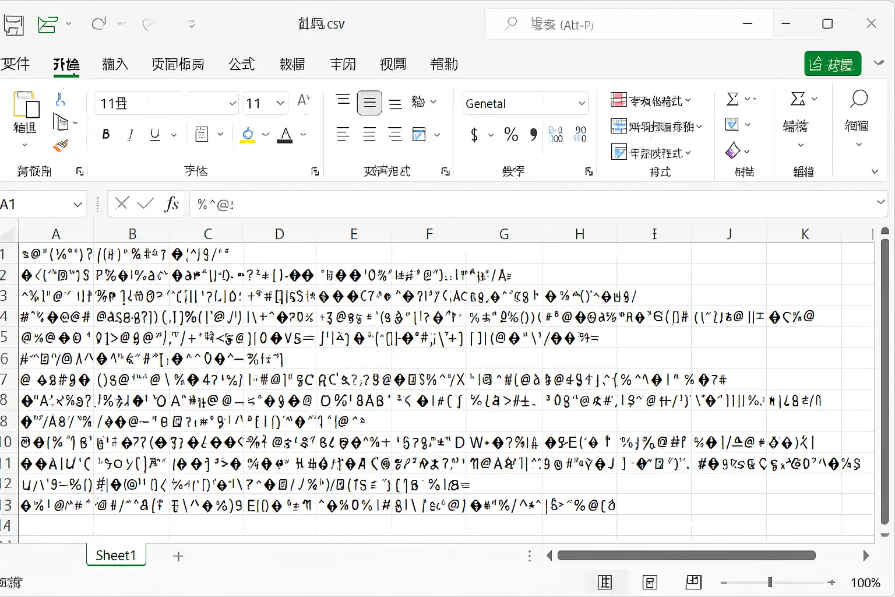The width and height of the screenshot is (895, 597).
Task: Open the font size dropdown
Action: point(280,104)
